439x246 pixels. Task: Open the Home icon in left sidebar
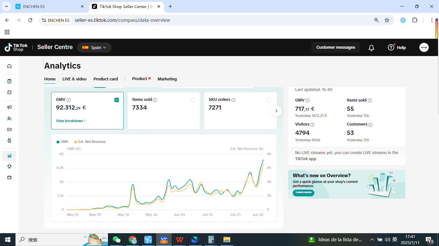pyautogui.click(x=9, y=66)
